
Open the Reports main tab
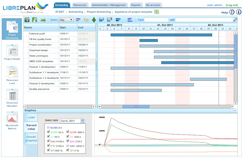point(136,5)
